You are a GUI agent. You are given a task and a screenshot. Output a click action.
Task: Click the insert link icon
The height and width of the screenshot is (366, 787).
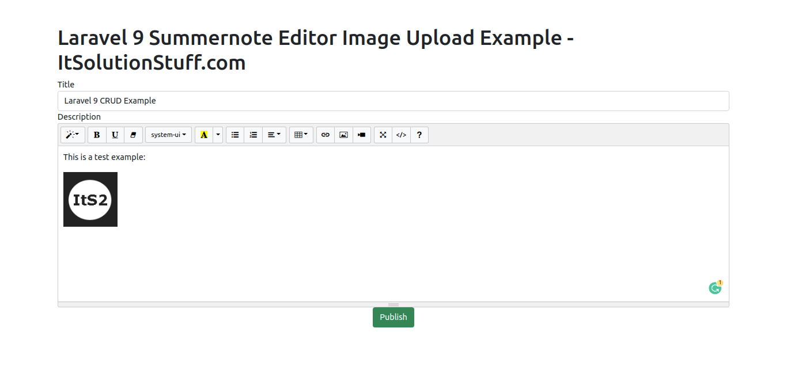click(326, 135)
